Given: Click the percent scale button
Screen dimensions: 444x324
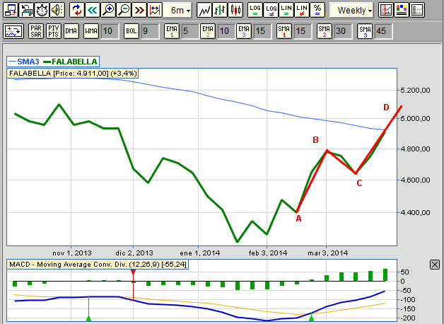Looking at the screenshot, I should coord(317,10).
